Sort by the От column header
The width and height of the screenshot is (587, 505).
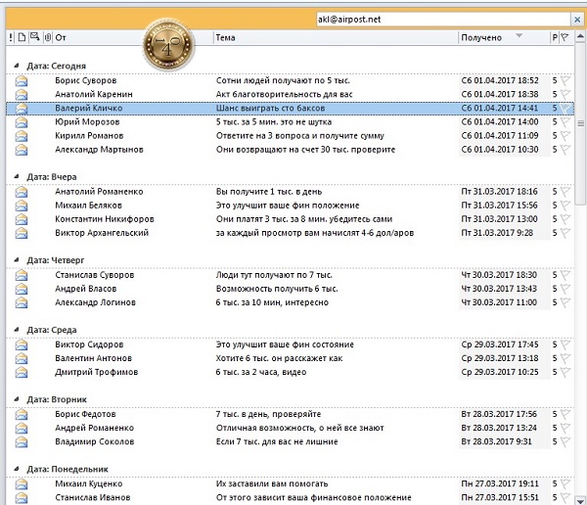click(61, 37)
